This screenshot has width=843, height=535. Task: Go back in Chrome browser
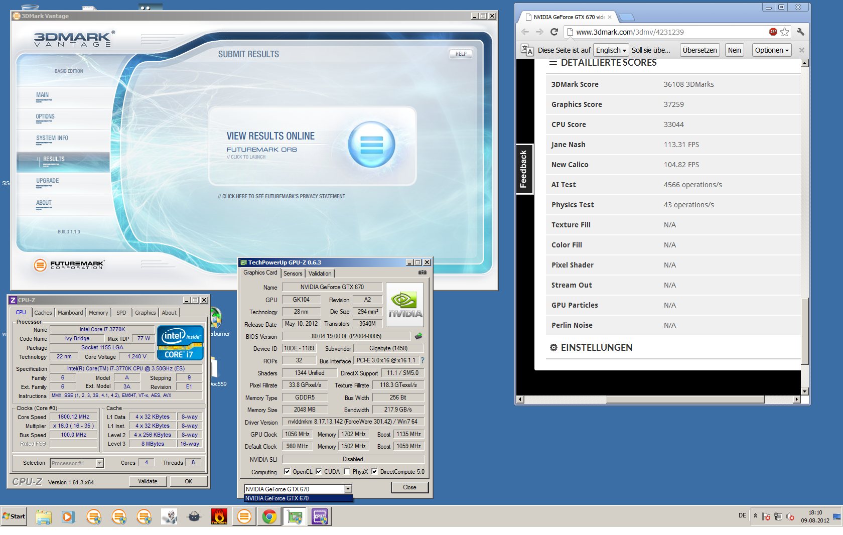click(525, 32)
